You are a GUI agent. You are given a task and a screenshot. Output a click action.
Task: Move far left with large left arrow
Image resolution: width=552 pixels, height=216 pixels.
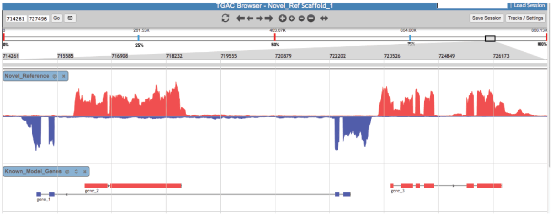click(x=241, y=18)
